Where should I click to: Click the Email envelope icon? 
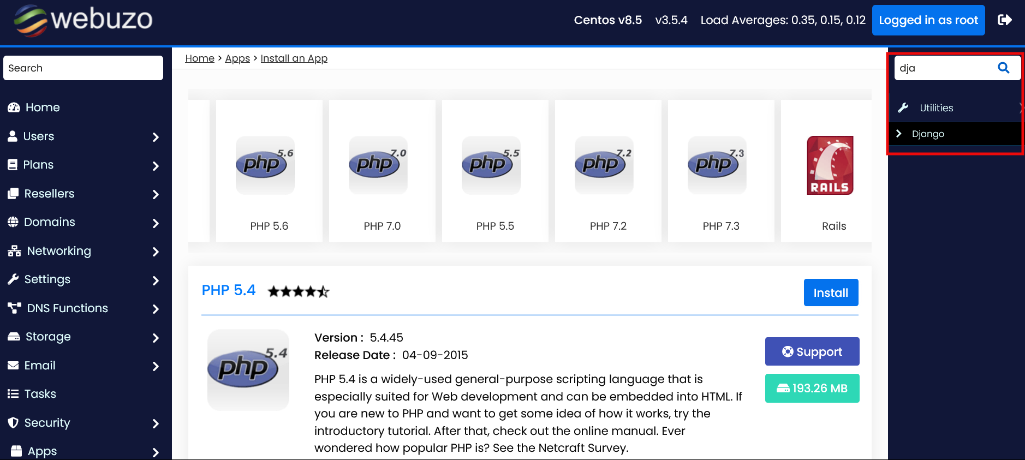tap(13, 365)
